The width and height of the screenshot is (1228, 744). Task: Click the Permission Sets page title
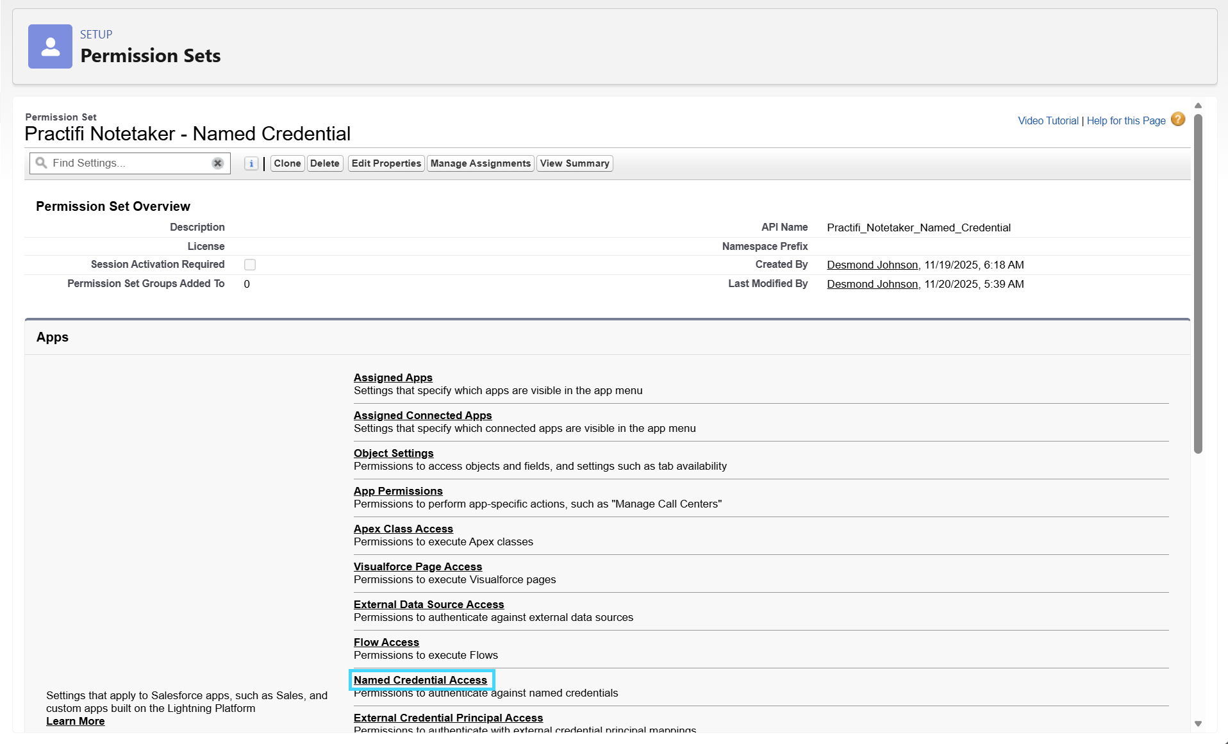(151, 56)
